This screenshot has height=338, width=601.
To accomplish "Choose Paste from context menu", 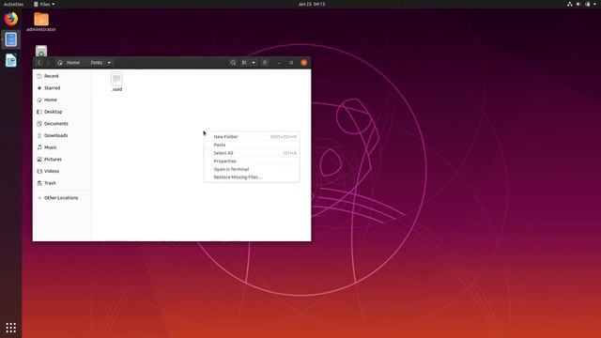I will (252, 145).
